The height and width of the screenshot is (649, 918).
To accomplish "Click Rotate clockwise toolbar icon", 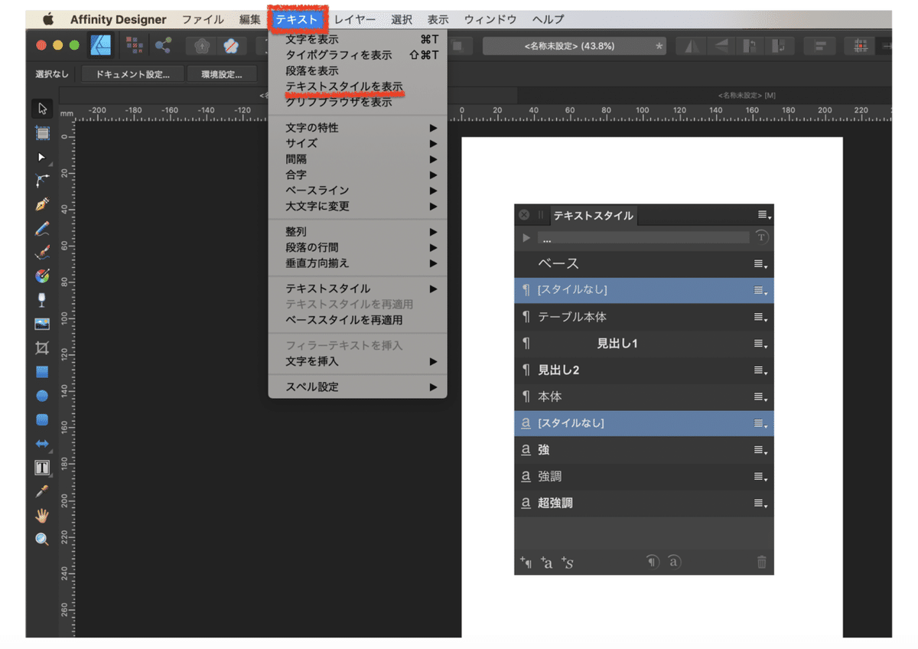I will (778, 46).
